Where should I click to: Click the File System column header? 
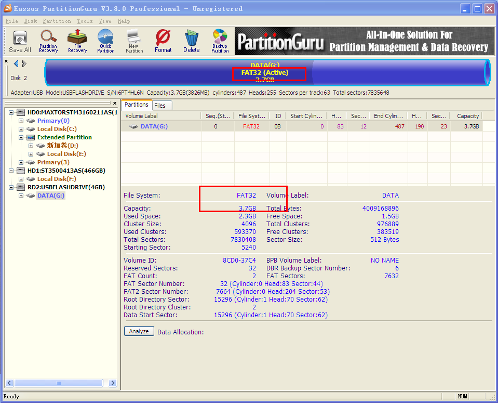click(x=251, y=116)
